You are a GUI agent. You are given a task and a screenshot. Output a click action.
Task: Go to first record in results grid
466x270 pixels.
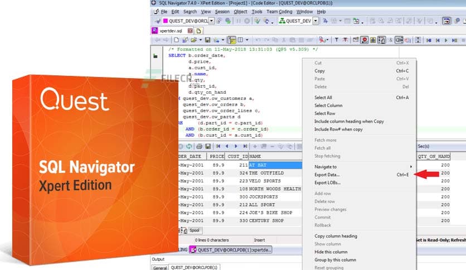click(218, 146)
